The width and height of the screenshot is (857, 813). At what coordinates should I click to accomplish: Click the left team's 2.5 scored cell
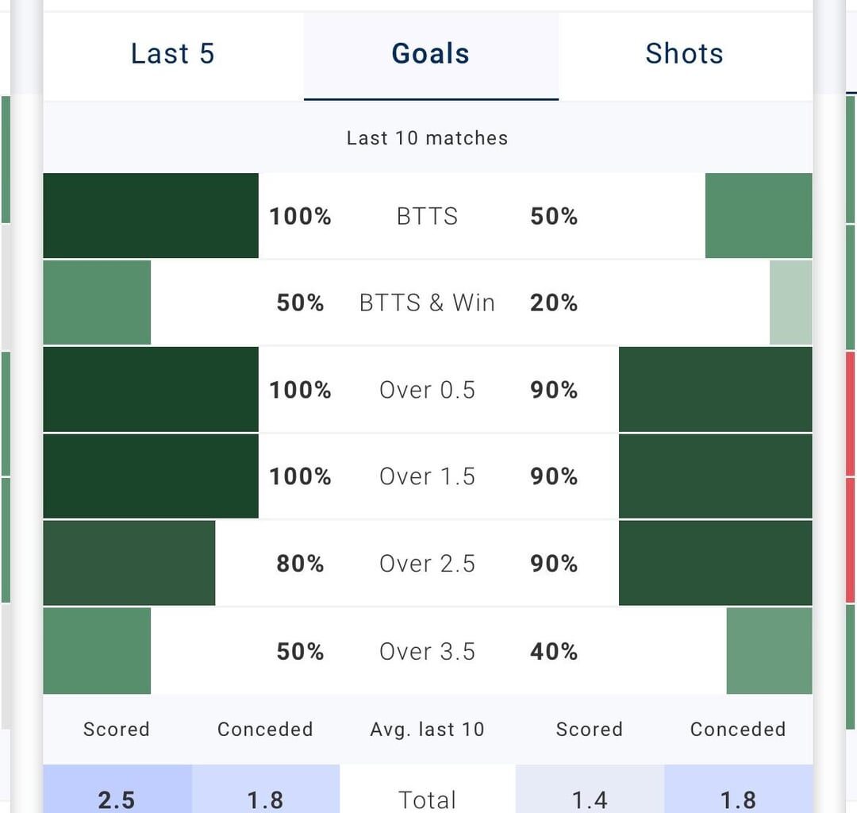point(117,788)
